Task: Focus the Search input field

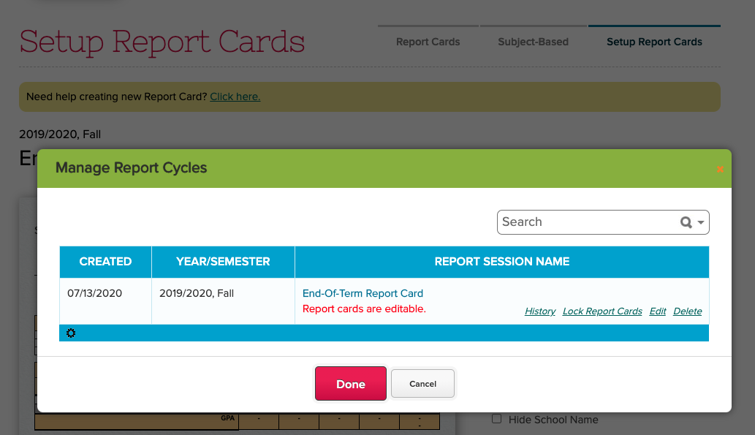Action: 588,222
